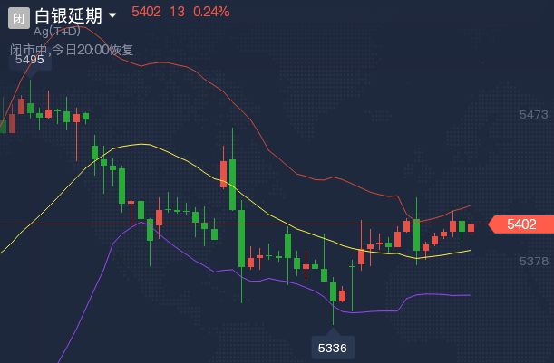This screenshot has width=554, height=363.
Task: Click the latest price 5402 in header
Action: (x=146, y=12)
